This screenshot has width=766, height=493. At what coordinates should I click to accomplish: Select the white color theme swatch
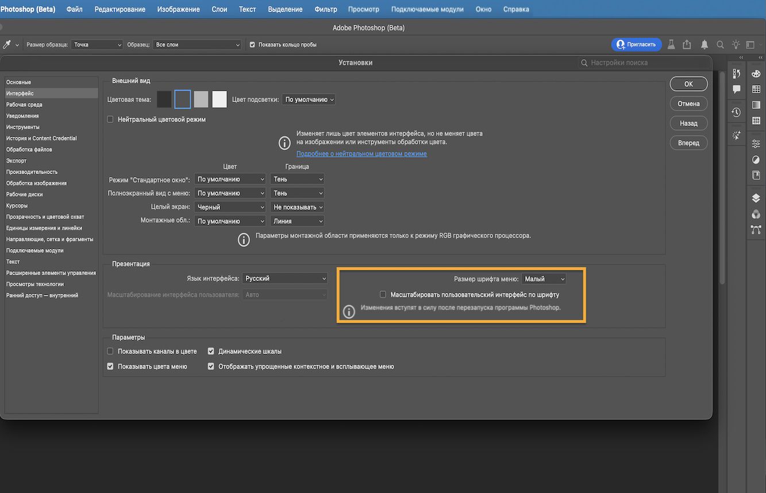coord(219,99)
